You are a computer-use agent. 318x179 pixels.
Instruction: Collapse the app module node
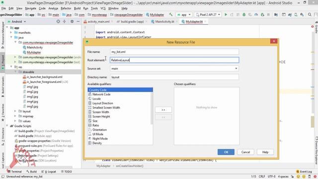[7, 28]
